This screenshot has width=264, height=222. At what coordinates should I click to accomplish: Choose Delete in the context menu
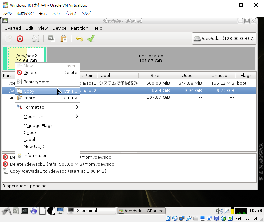(x=47, y=72)
